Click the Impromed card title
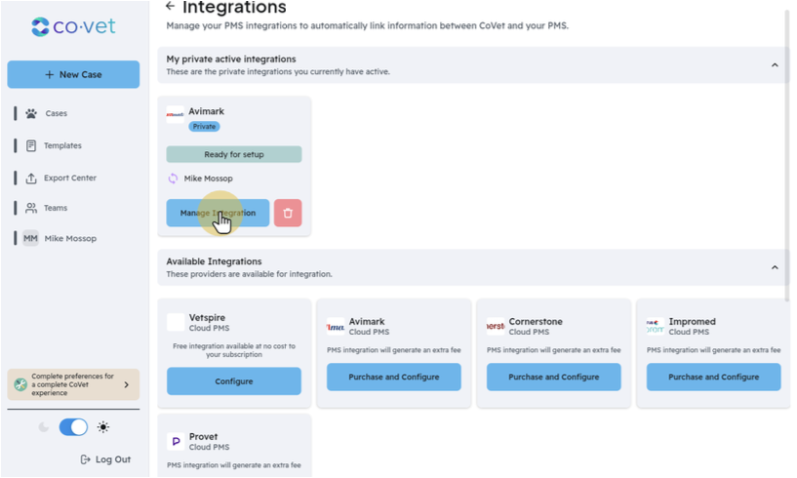 point(693,322)
